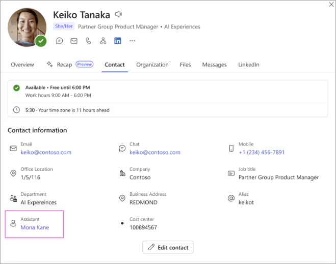Open the Messages tab

(214, 65)
